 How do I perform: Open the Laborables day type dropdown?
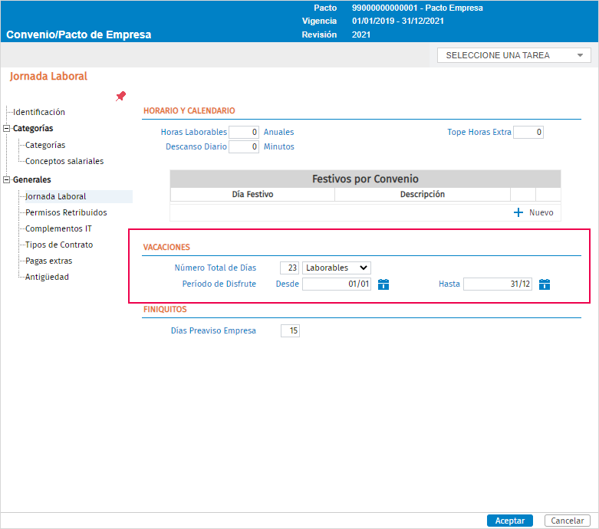tap(337, 268)
